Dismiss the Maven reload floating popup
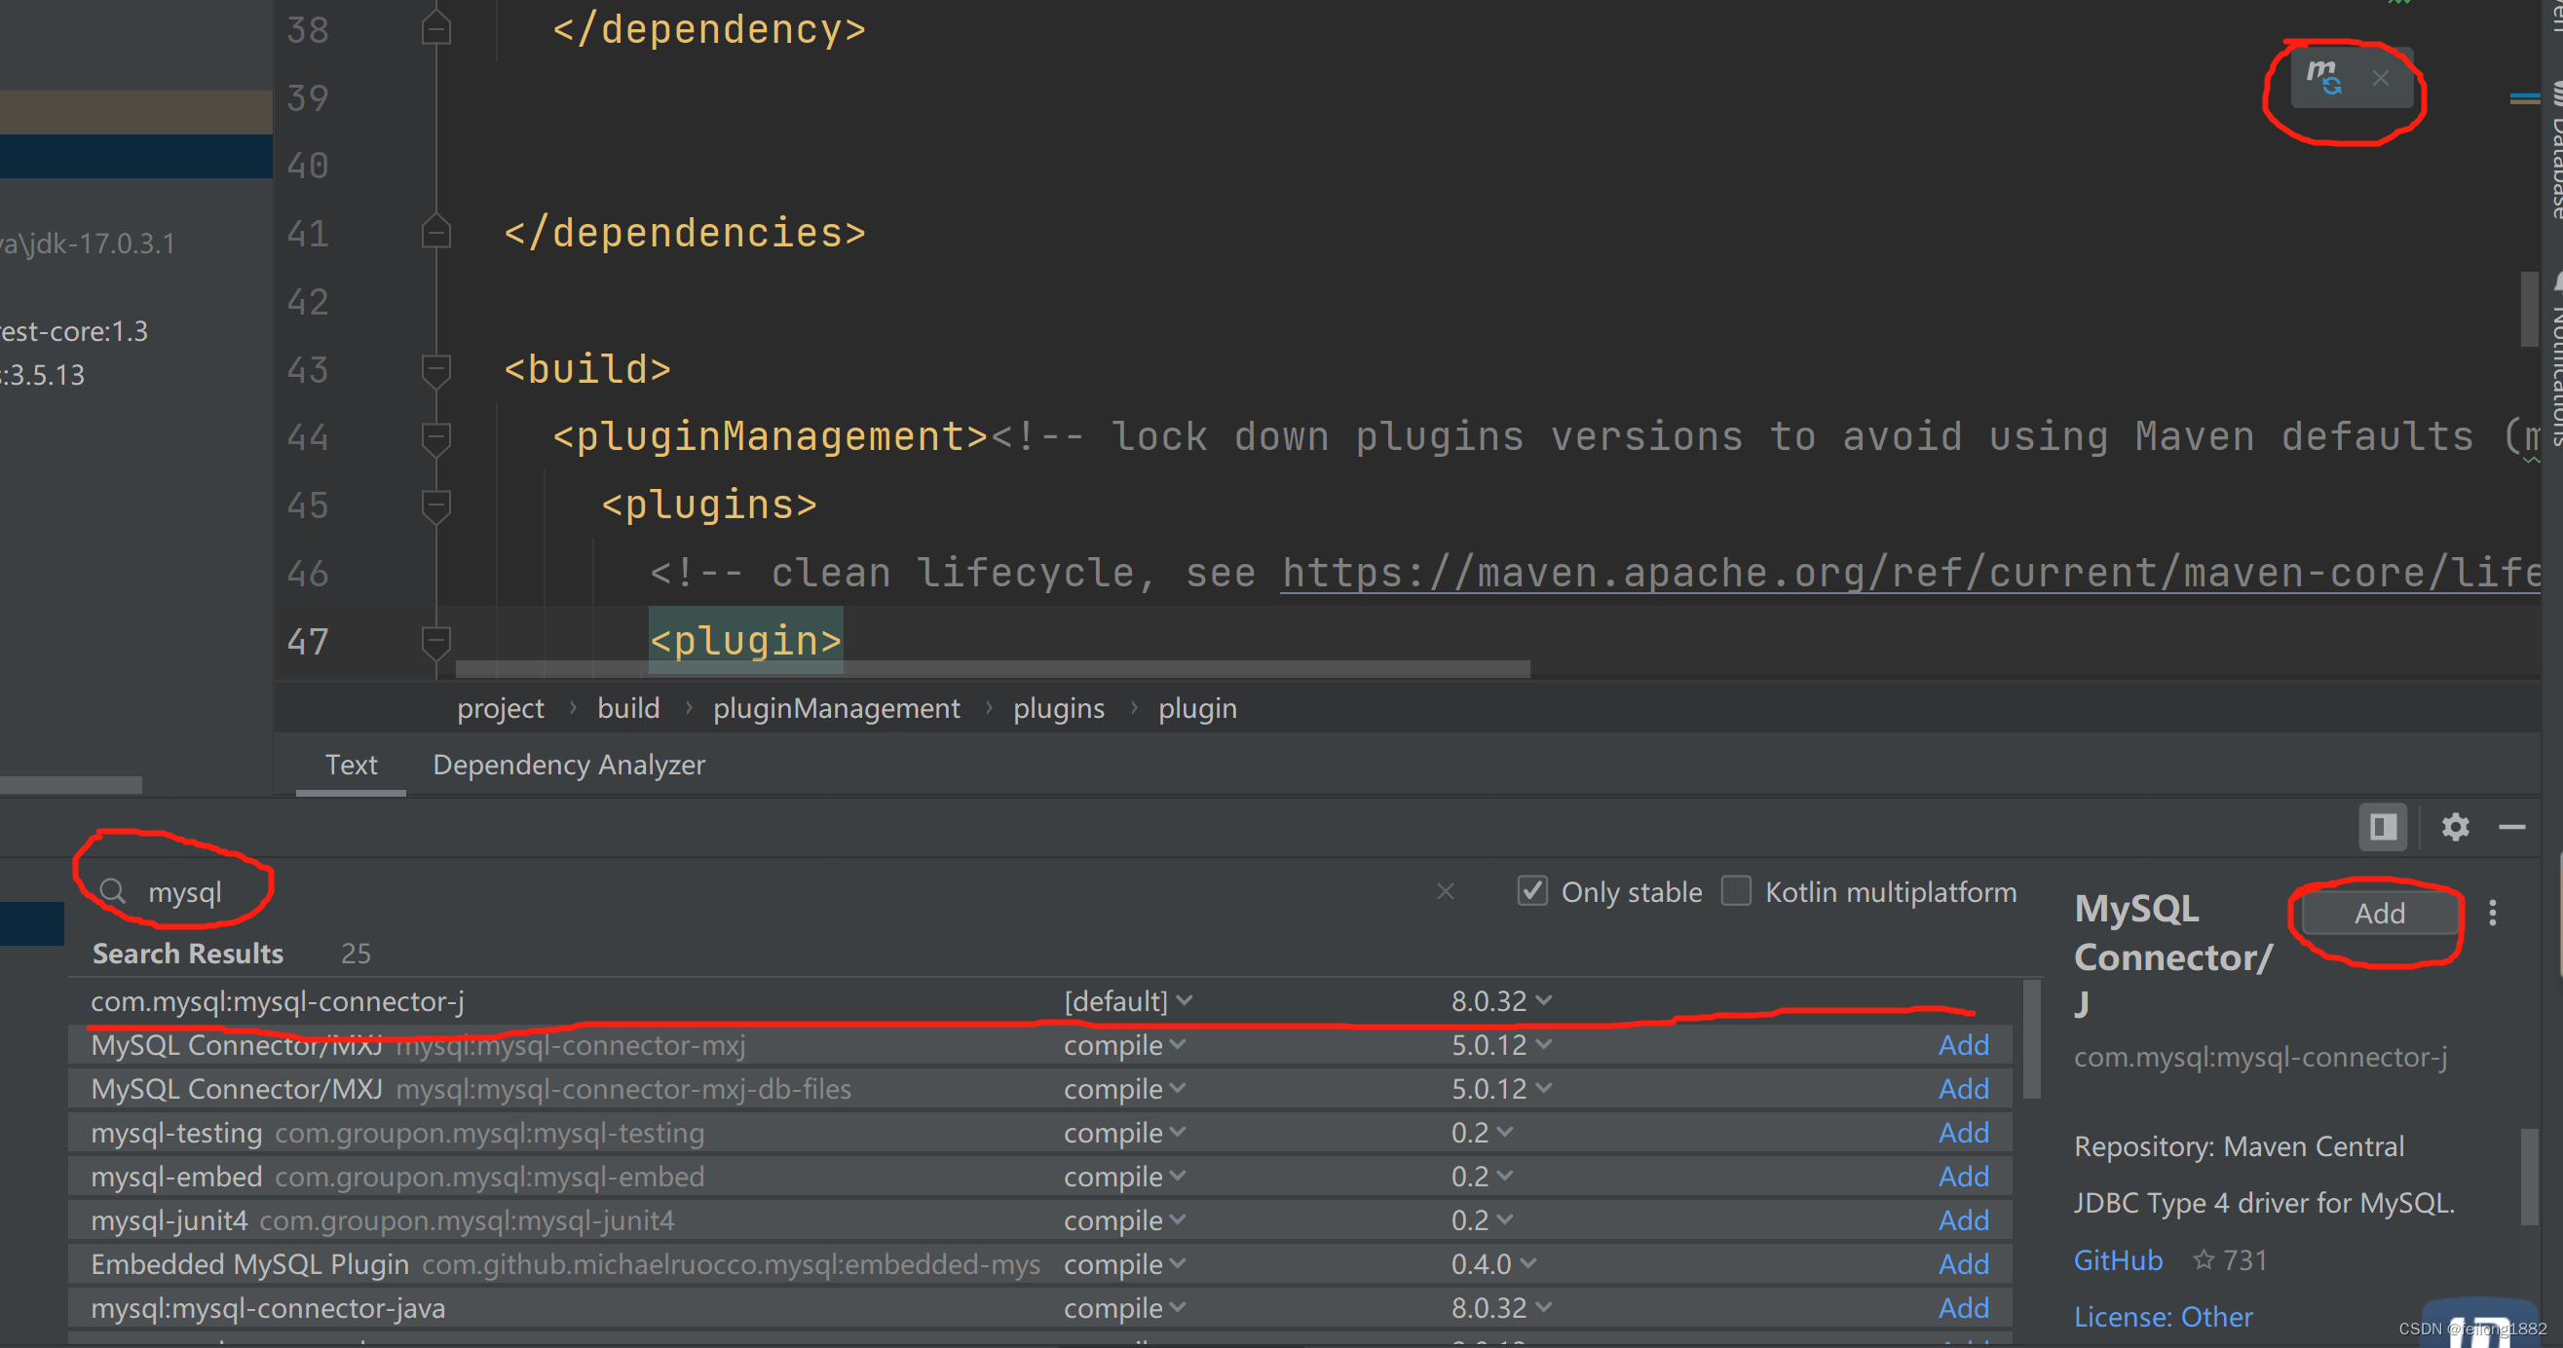Image resolution: width=2563 pixels, height=1348 pixels. (2380, 78)
